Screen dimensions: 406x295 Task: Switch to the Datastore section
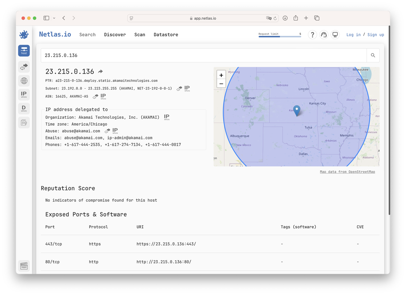pyautogui.click(x=166, y=34)
